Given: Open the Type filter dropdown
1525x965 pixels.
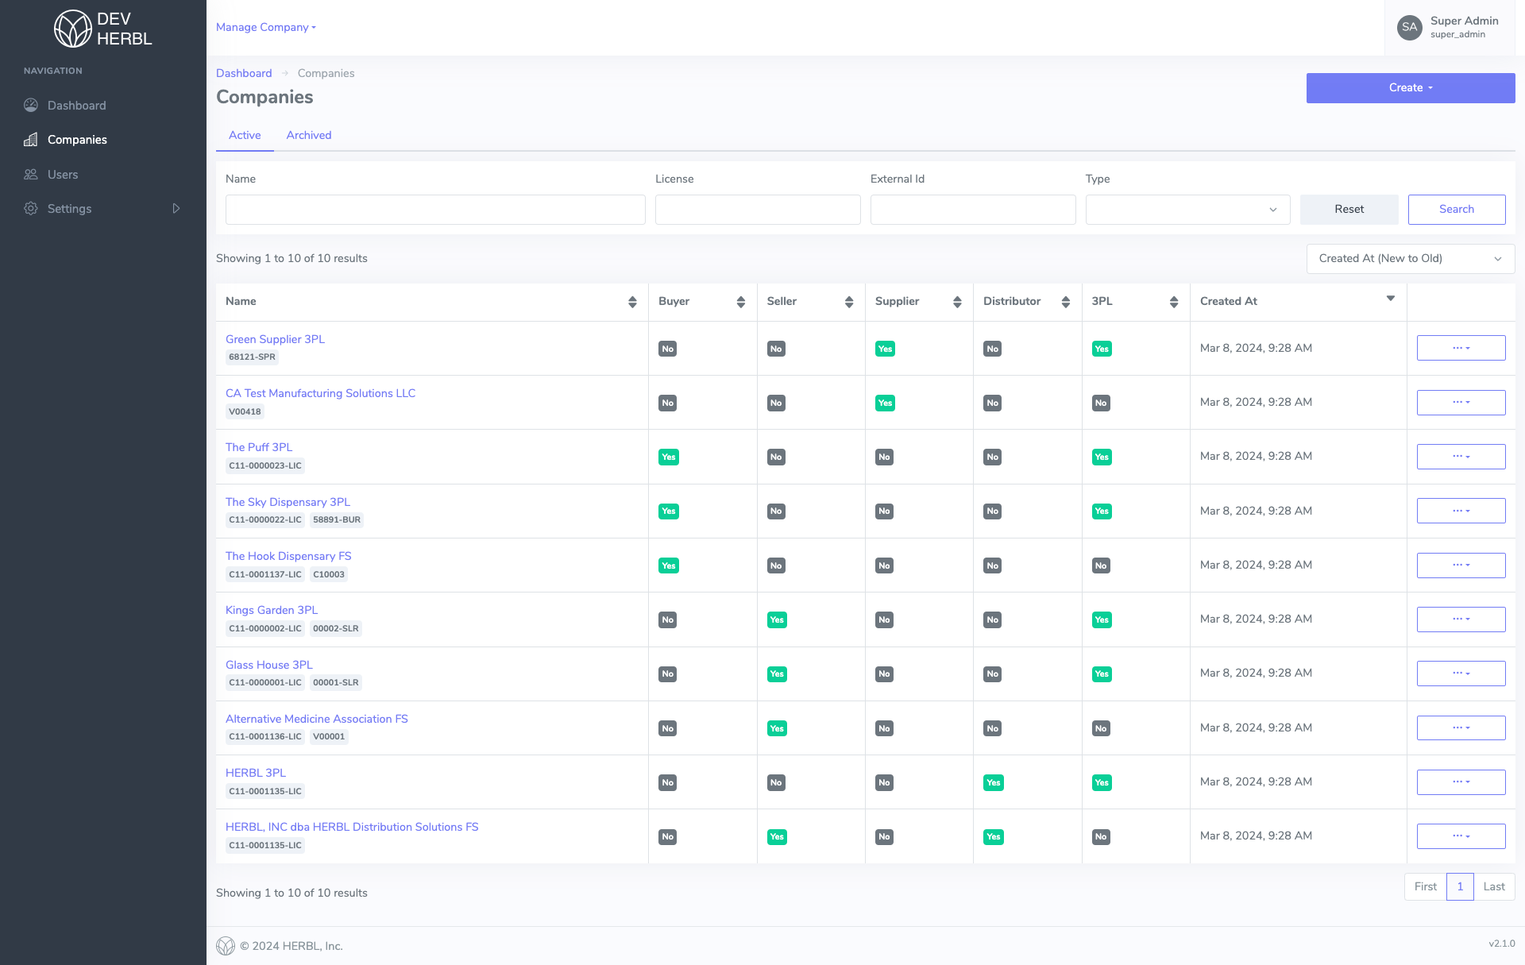Looking at the screenshot, I should [x=1187, y=210].
